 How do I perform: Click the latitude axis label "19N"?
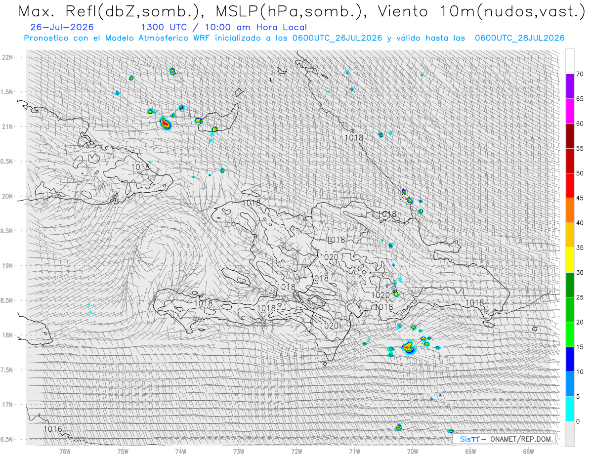8,266
